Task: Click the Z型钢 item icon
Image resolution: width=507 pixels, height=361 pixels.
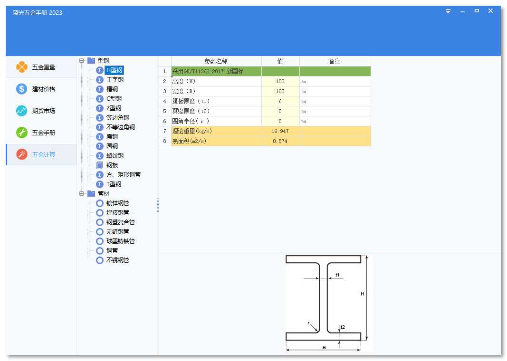Action: coord(100,108)
